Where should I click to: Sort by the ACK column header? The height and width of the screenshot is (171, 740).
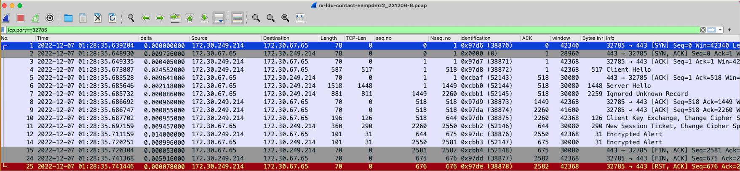click(535, 38)
